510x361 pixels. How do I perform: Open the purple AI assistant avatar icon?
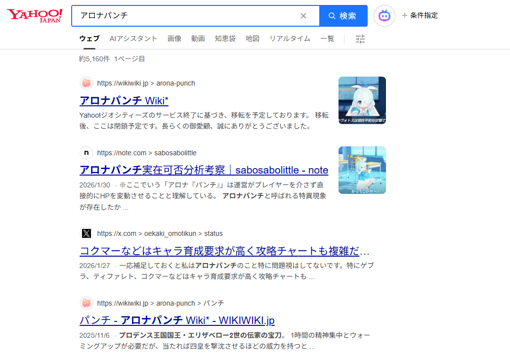384,16
